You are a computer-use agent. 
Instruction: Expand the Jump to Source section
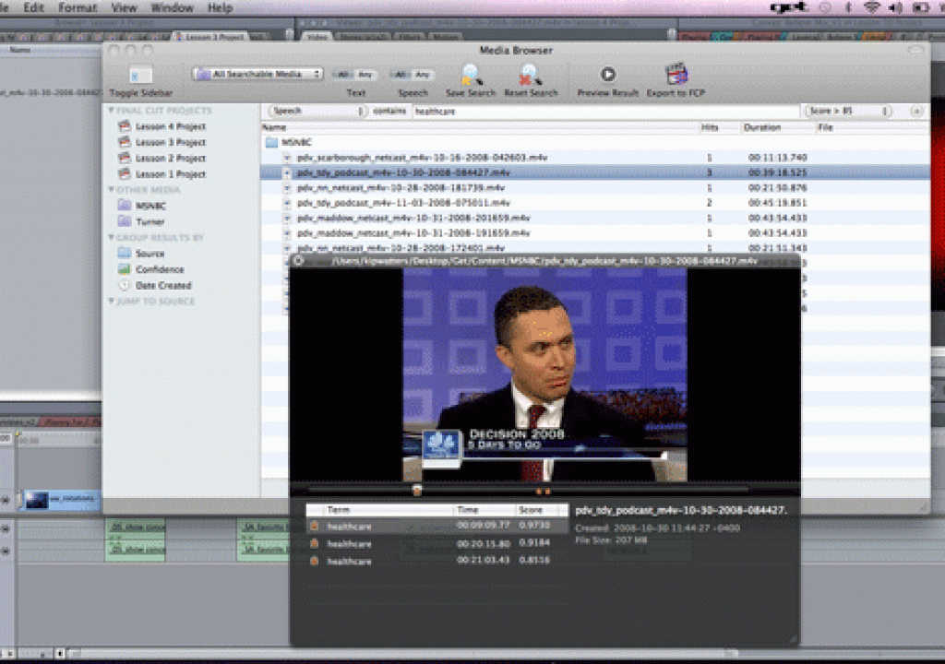click(111, 301)
